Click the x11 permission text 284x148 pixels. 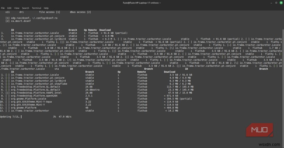(7, 12)
